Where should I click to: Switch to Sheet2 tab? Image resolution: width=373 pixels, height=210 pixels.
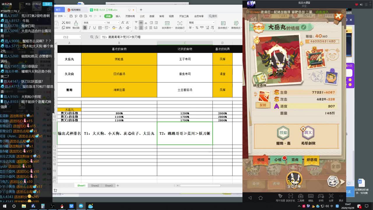[x=95, y=185]
